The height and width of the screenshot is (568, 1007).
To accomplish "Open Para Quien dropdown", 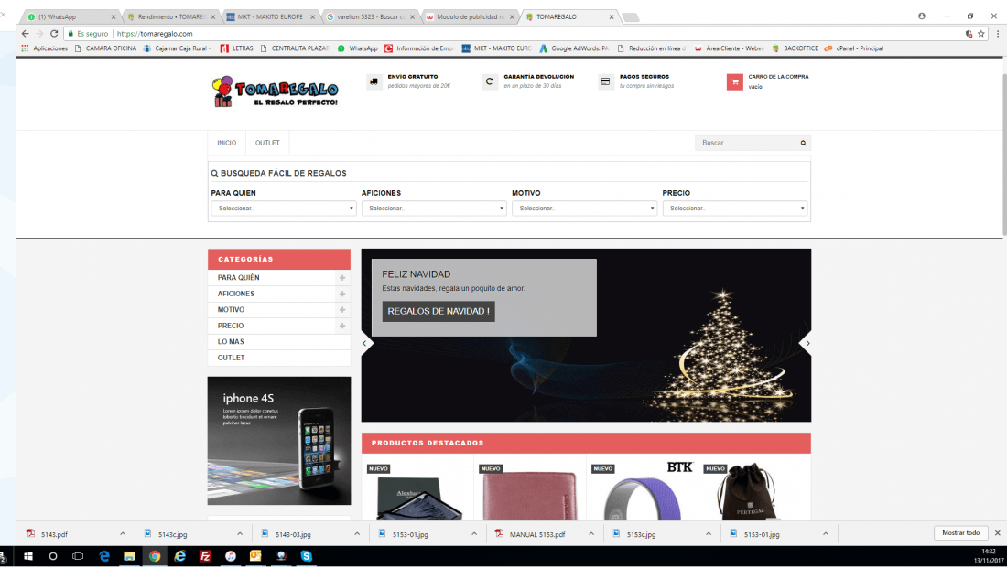I will coord(283,208).
